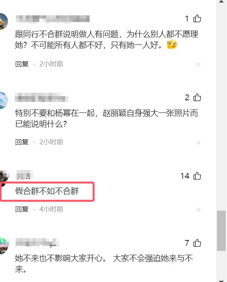Open blurred username of first commenter
This screenshot has width=227, height=282.
point(53,19)
